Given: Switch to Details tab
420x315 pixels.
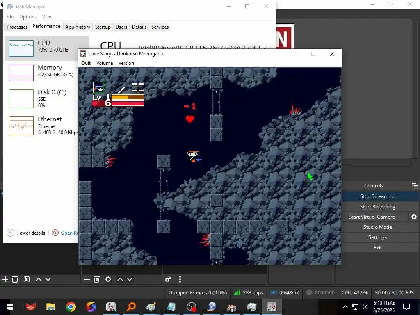Looking at the screenshot, I should [x=139, y=27].
